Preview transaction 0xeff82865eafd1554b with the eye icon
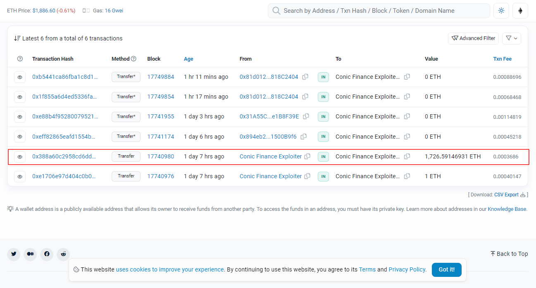Viewport: 536px width, 288px height. [20, 137]
